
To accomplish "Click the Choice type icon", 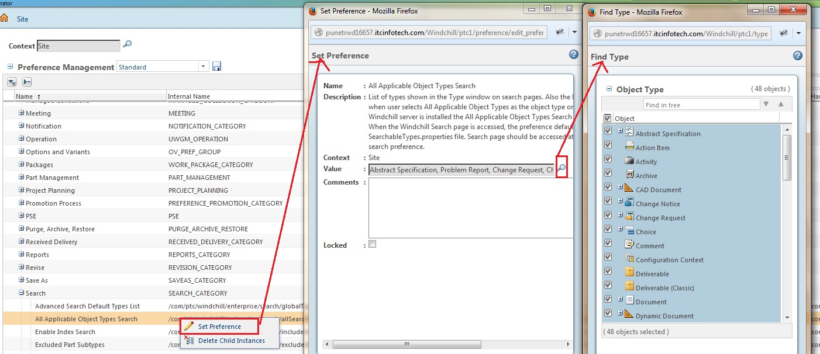I will [629, 230].
